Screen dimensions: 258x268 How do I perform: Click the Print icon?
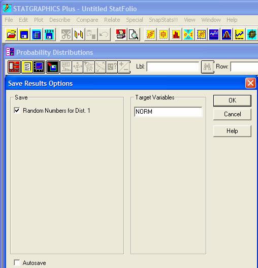tap(121, 35)
